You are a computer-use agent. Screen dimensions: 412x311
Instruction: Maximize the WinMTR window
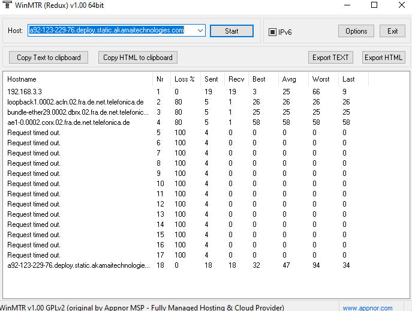click(374, 5)
